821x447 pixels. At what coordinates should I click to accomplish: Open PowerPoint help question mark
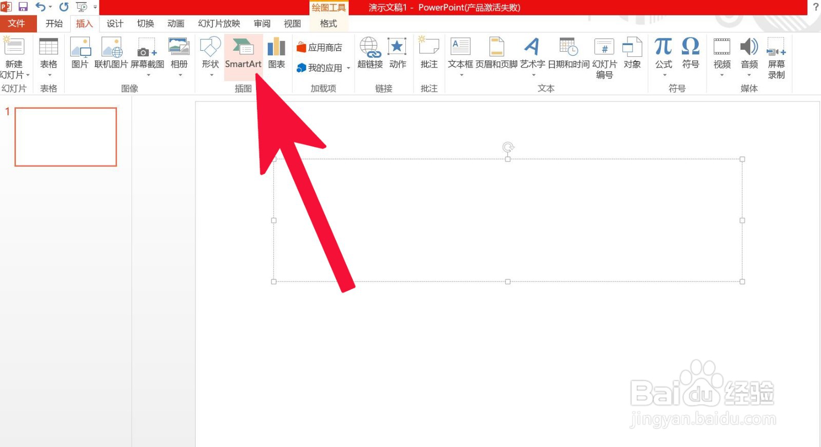pyautogui.click(x=815, y=7)
